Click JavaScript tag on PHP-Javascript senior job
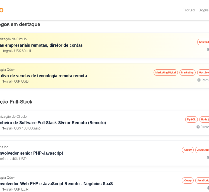Screen dimensions: 209x192 point(202,150)
